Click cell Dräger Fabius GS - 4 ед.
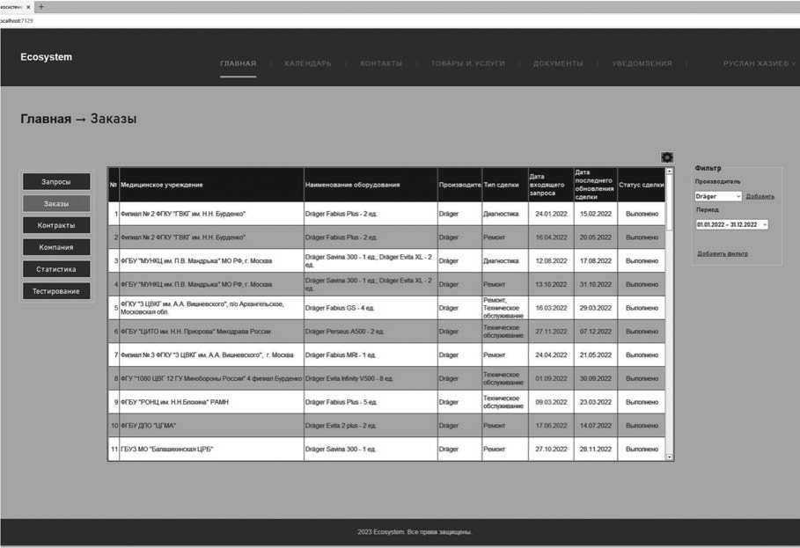 click(371, 308)
